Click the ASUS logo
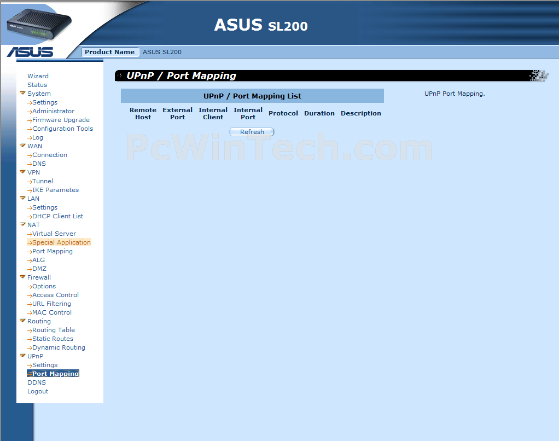This screenshot has height=441, width=559. coord(30,52)
